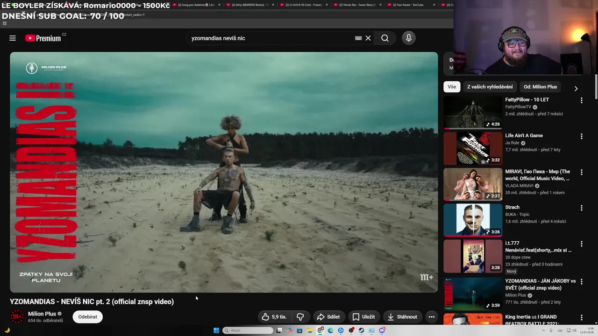598x336 pixels.
Task: Start voice search with microphone icon
Action: coord(409,38)
